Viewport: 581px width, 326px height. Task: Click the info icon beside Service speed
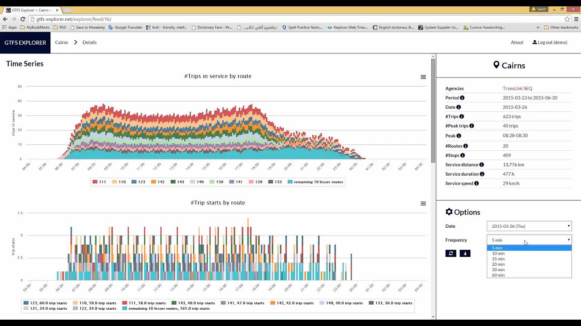(477, 183)
